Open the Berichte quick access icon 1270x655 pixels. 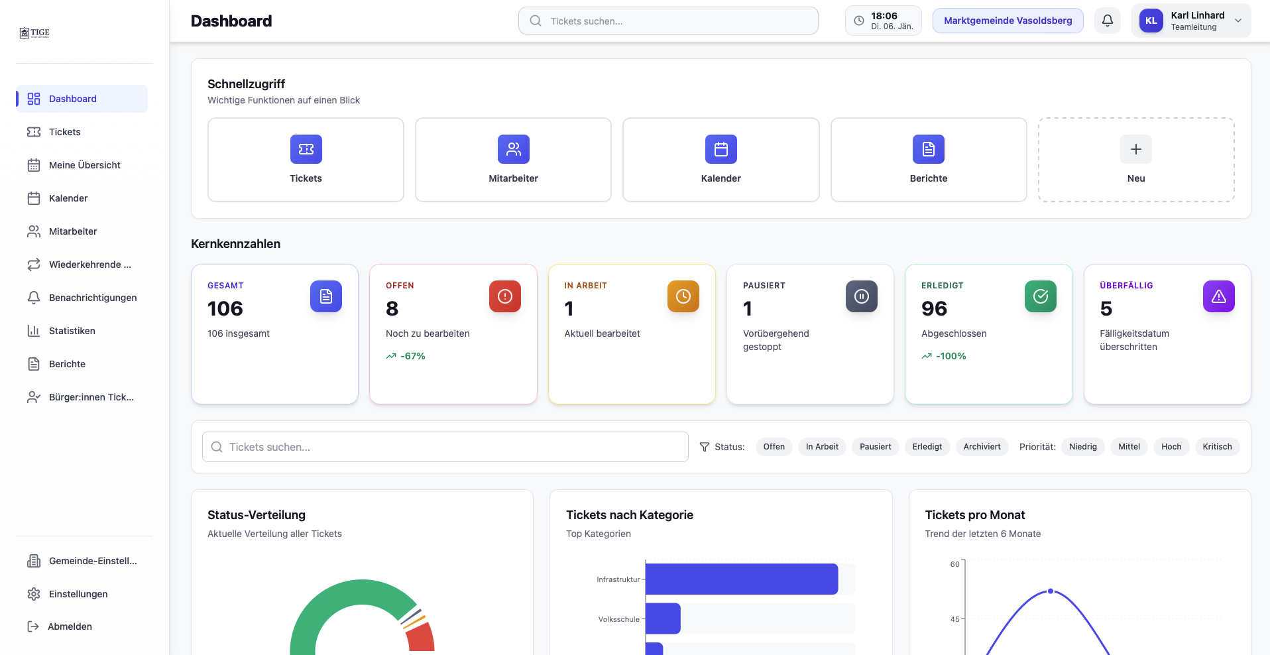pos(929,149)
